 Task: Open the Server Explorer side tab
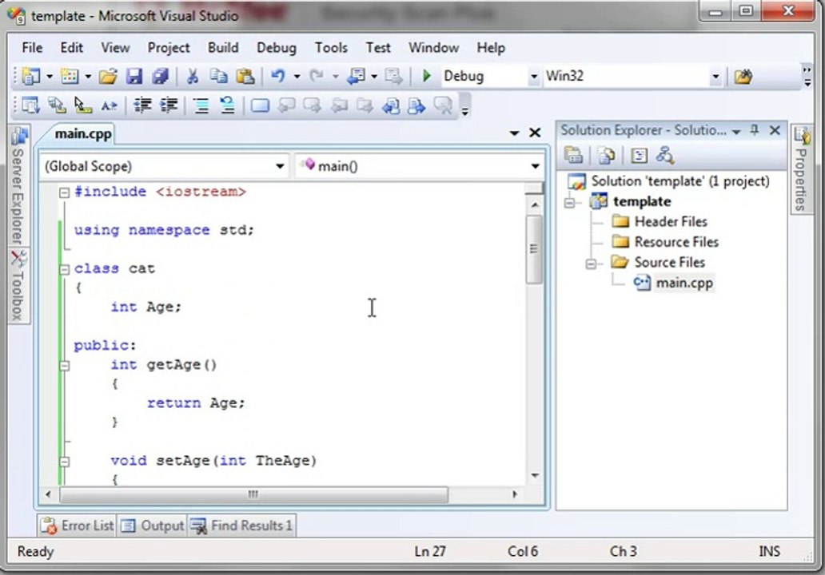click(x=19, y=186)
